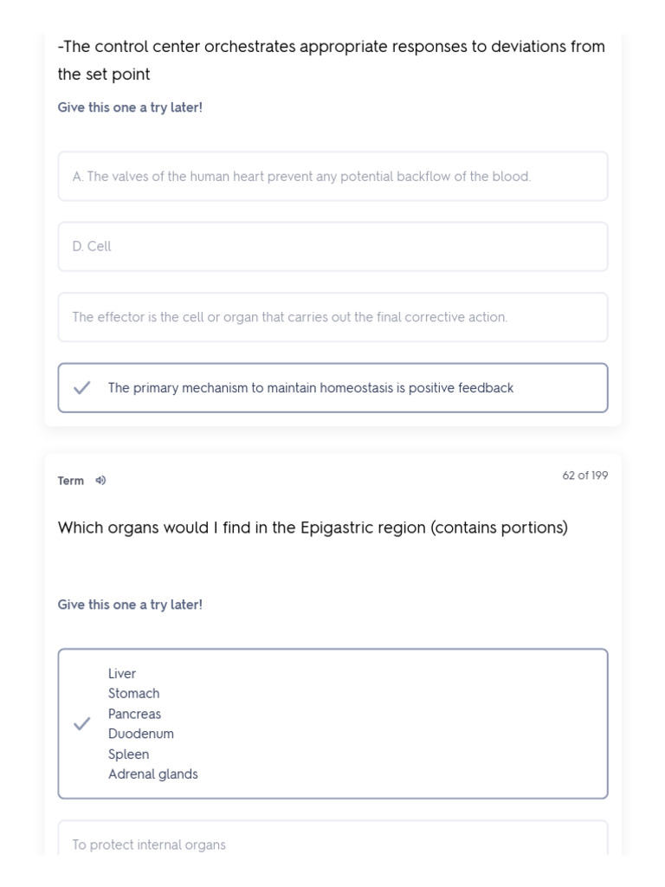Click "Give this one a try later!" under Epigastric question

(x=130, y=605)
